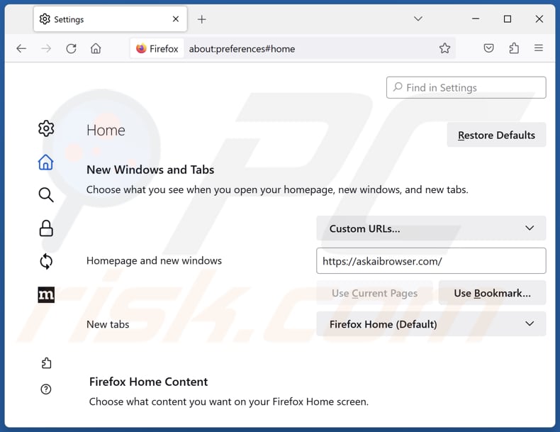Select the Home settings category icon

[x=46, y=162]
